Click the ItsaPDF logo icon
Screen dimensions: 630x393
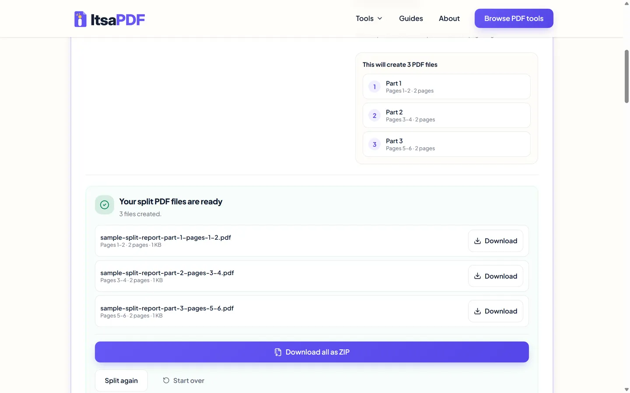80,19
